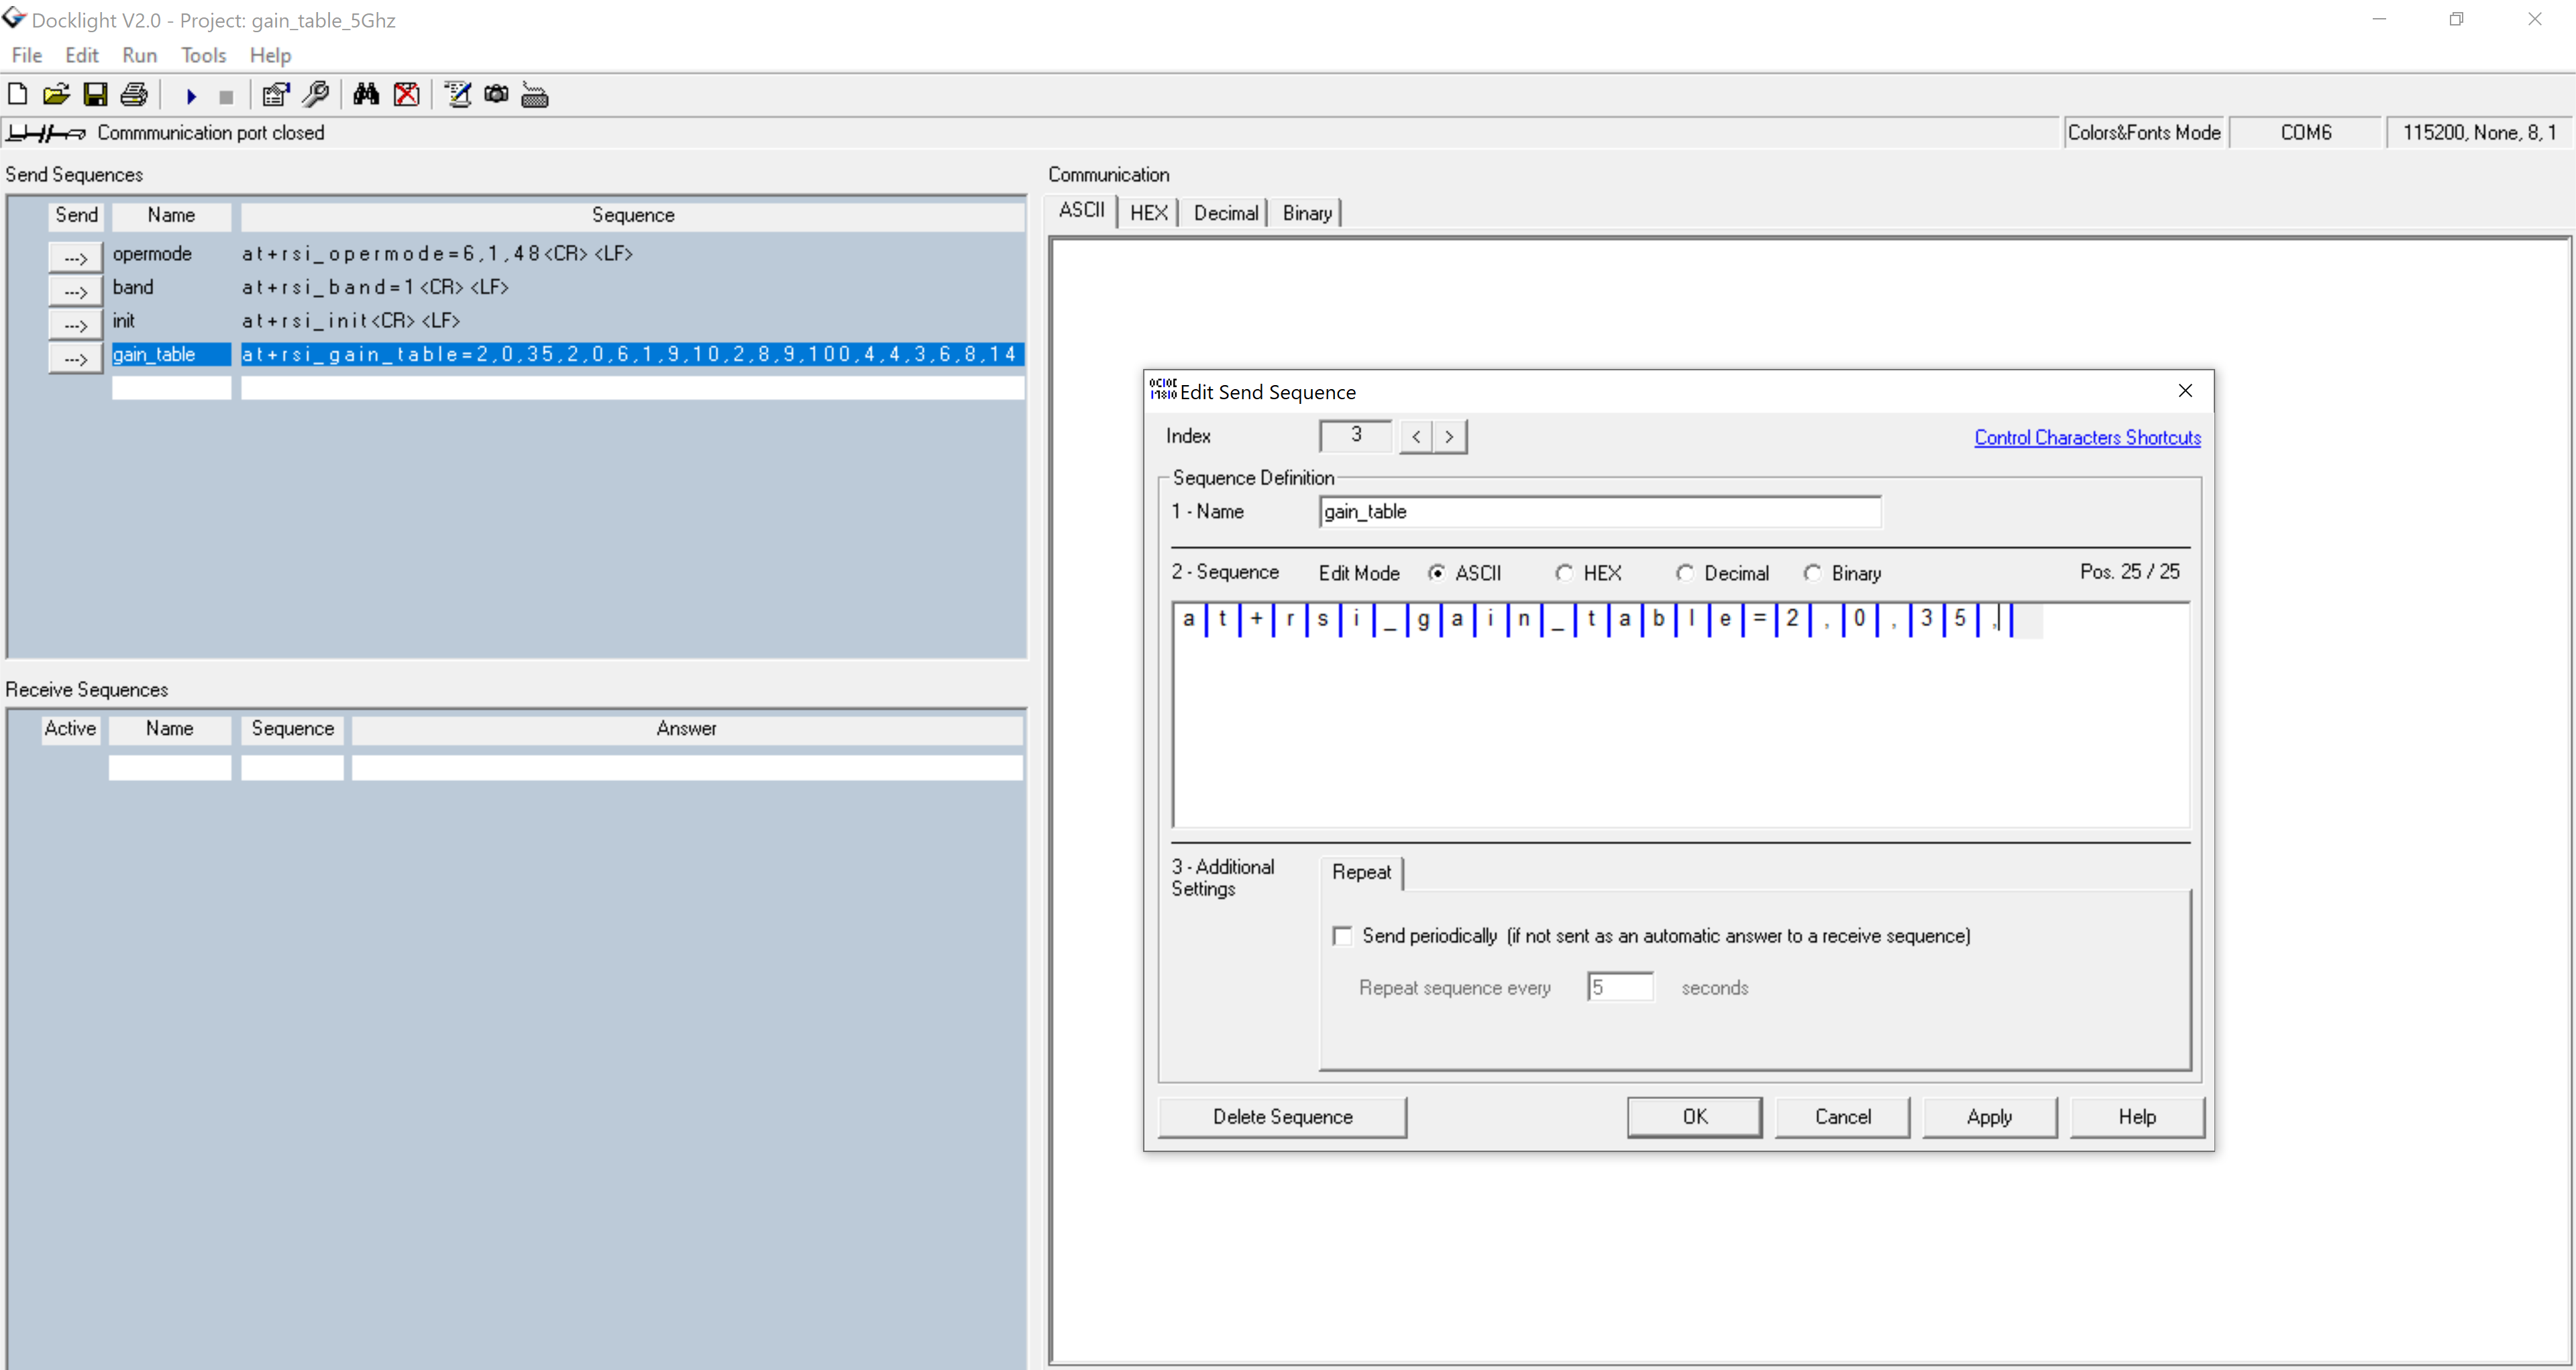The height and width of the screenshot is (1370, 2576).
Task: Switch to the Binary communication tab
Action: (x=1307, y=213)
